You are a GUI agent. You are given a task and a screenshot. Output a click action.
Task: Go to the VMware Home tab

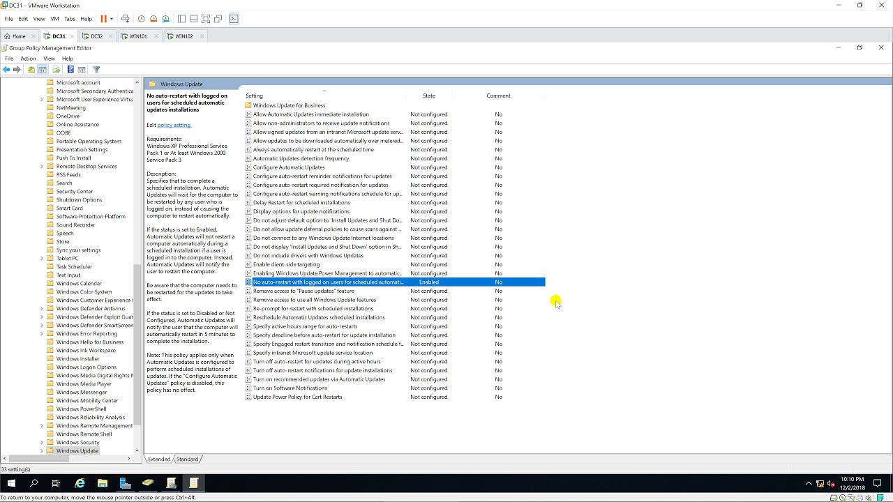click(x=19, y=36)
